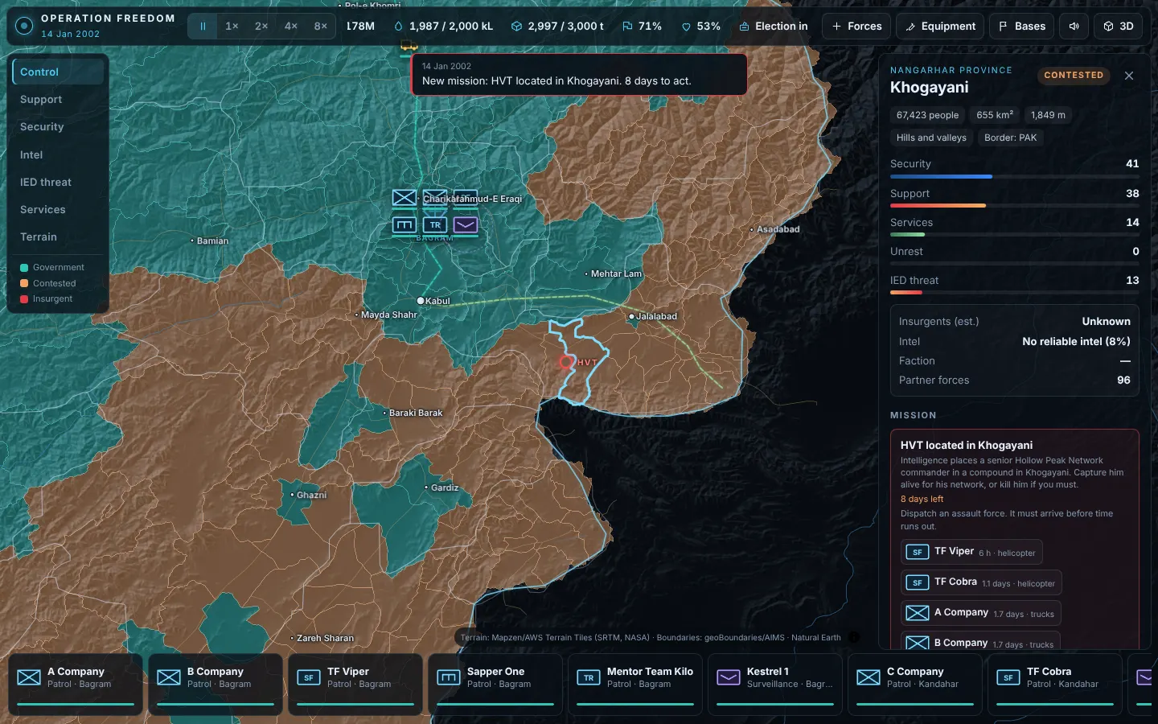Open the Bases panel

click(1021, 27)
